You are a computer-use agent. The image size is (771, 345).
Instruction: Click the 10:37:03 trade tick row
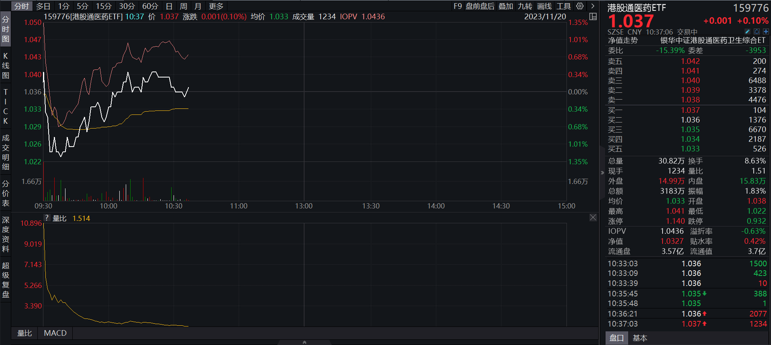click(687, 324)
